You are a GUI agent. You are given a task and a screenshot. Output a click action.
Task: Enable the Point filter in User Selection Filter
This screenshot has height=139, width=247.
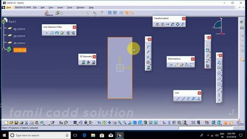pos(47,33)
